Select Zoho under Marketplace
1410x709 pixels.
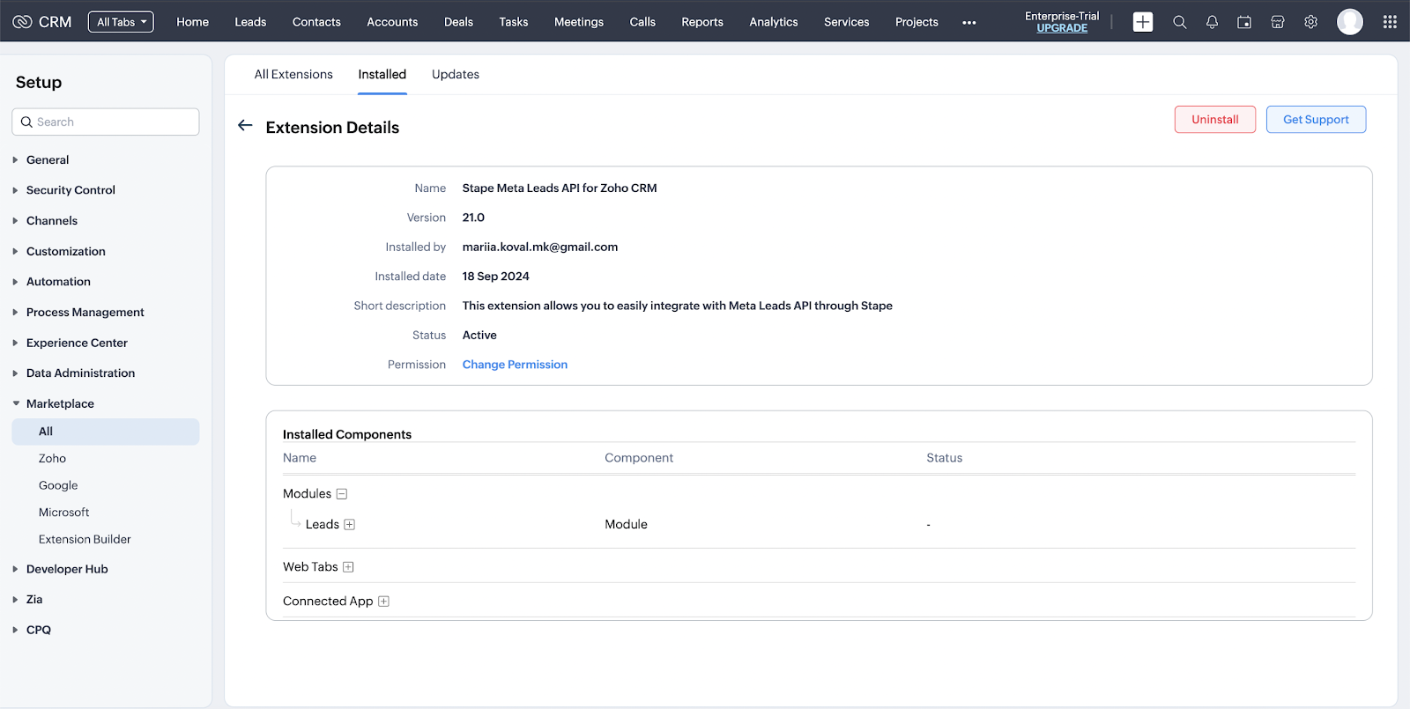[52, 459]
